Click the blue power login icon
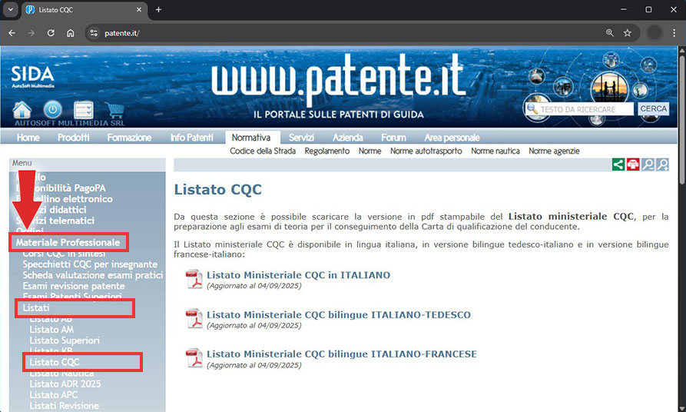Image resolution: width=686 pixels, height=412 pixels. pos(52,109)
